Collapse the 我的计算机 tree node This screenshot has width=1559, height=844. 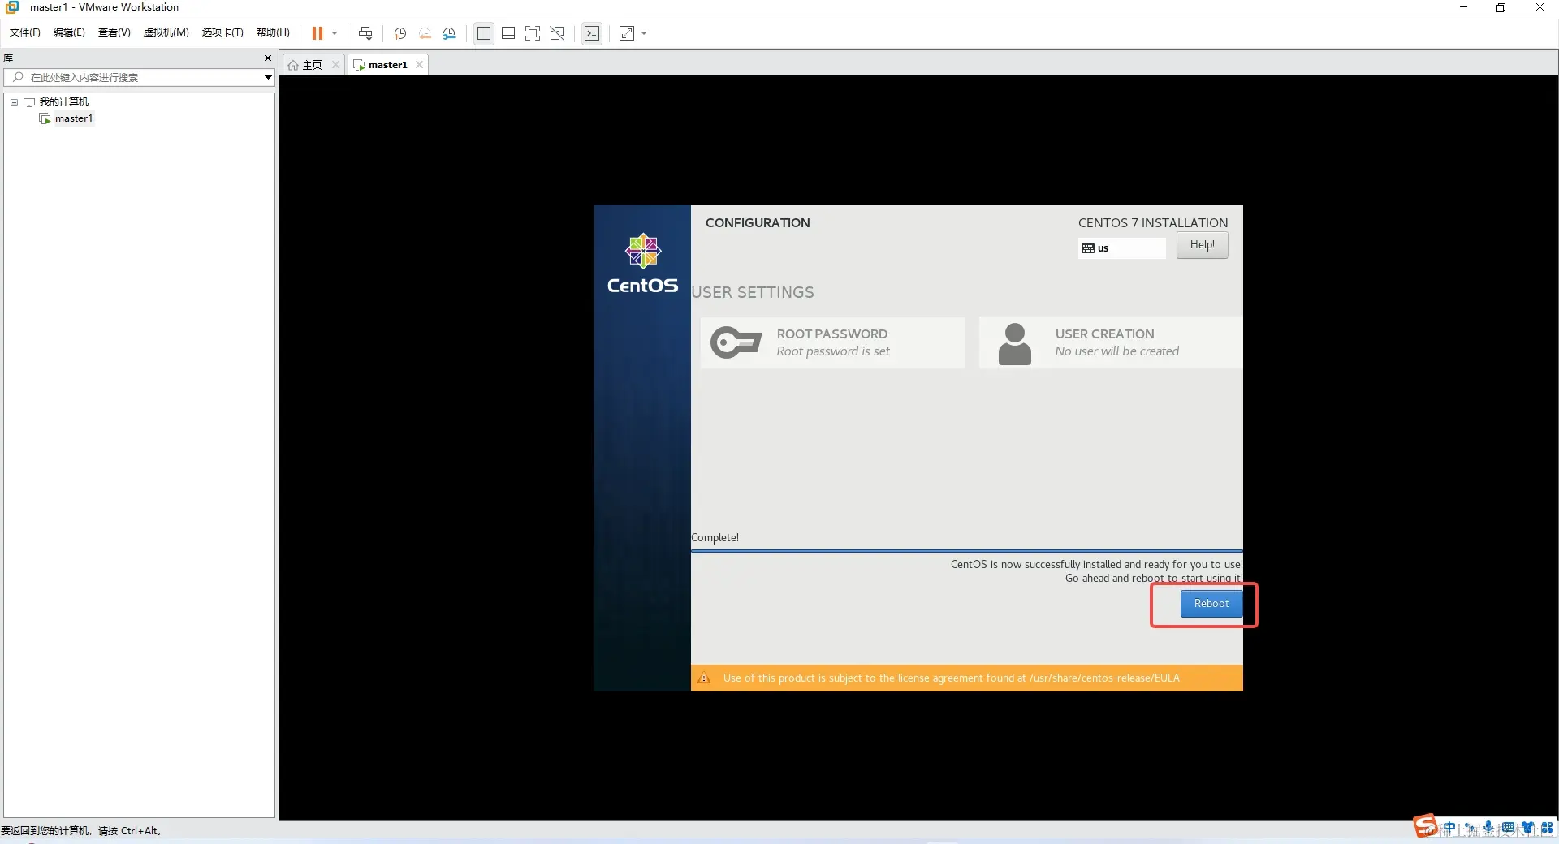click(14, 102)
